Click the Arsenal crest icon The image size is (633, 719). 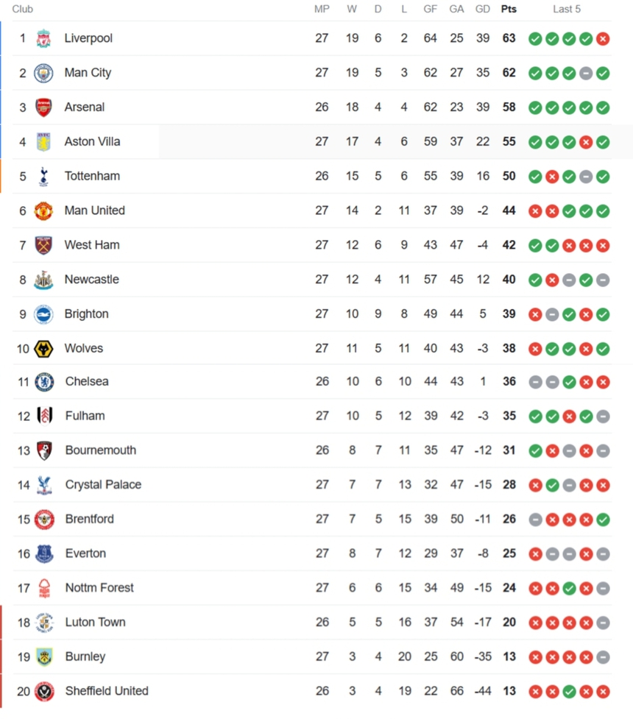click(43, 107)
